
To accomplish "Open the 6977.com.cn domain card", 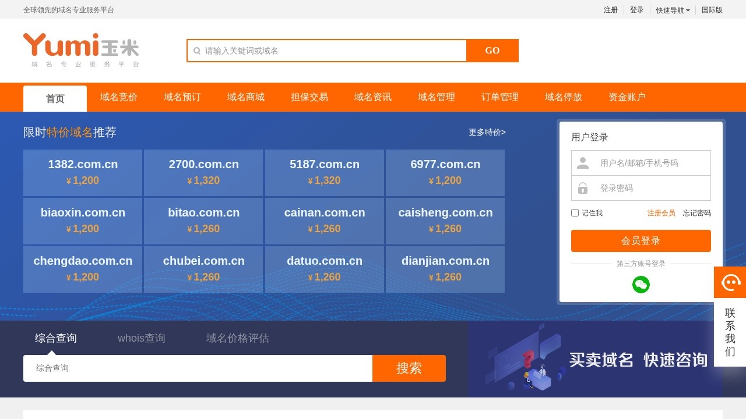I will (x=445, y=173).
